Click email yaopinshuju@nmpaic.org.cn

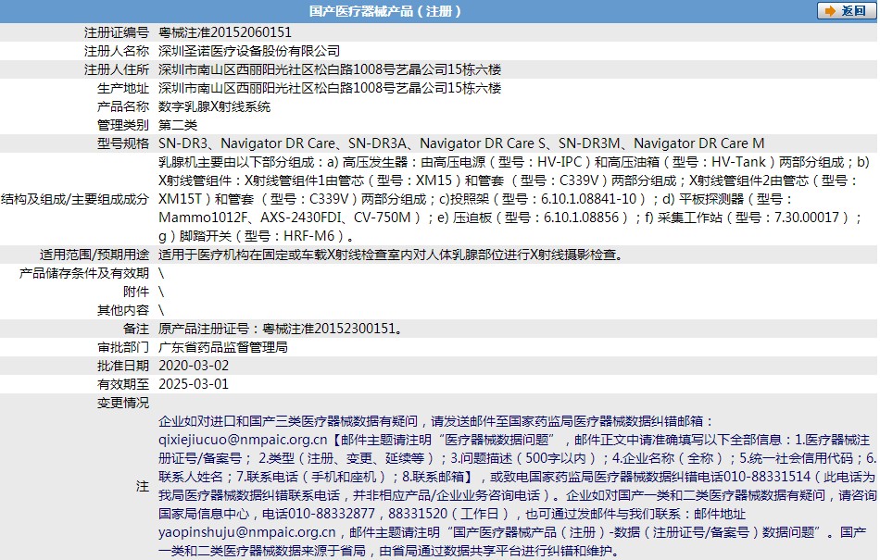point(247,532)
